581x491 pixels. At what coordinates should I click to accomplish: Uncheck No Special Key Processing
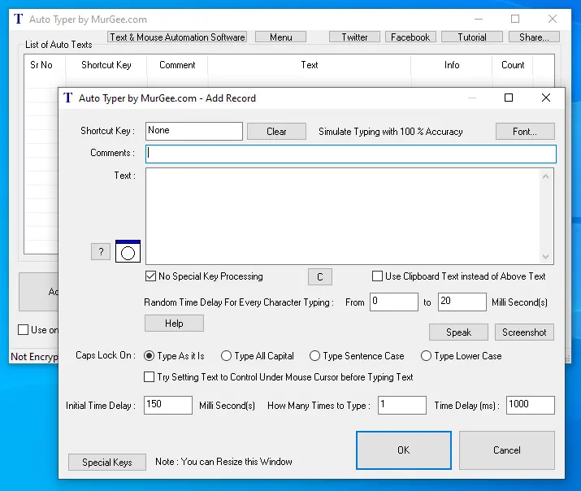(150, 276)
